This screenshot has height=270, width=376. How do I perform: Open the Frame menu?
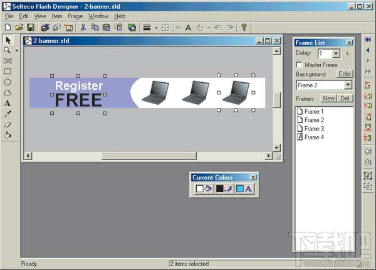tap(75, 16)
